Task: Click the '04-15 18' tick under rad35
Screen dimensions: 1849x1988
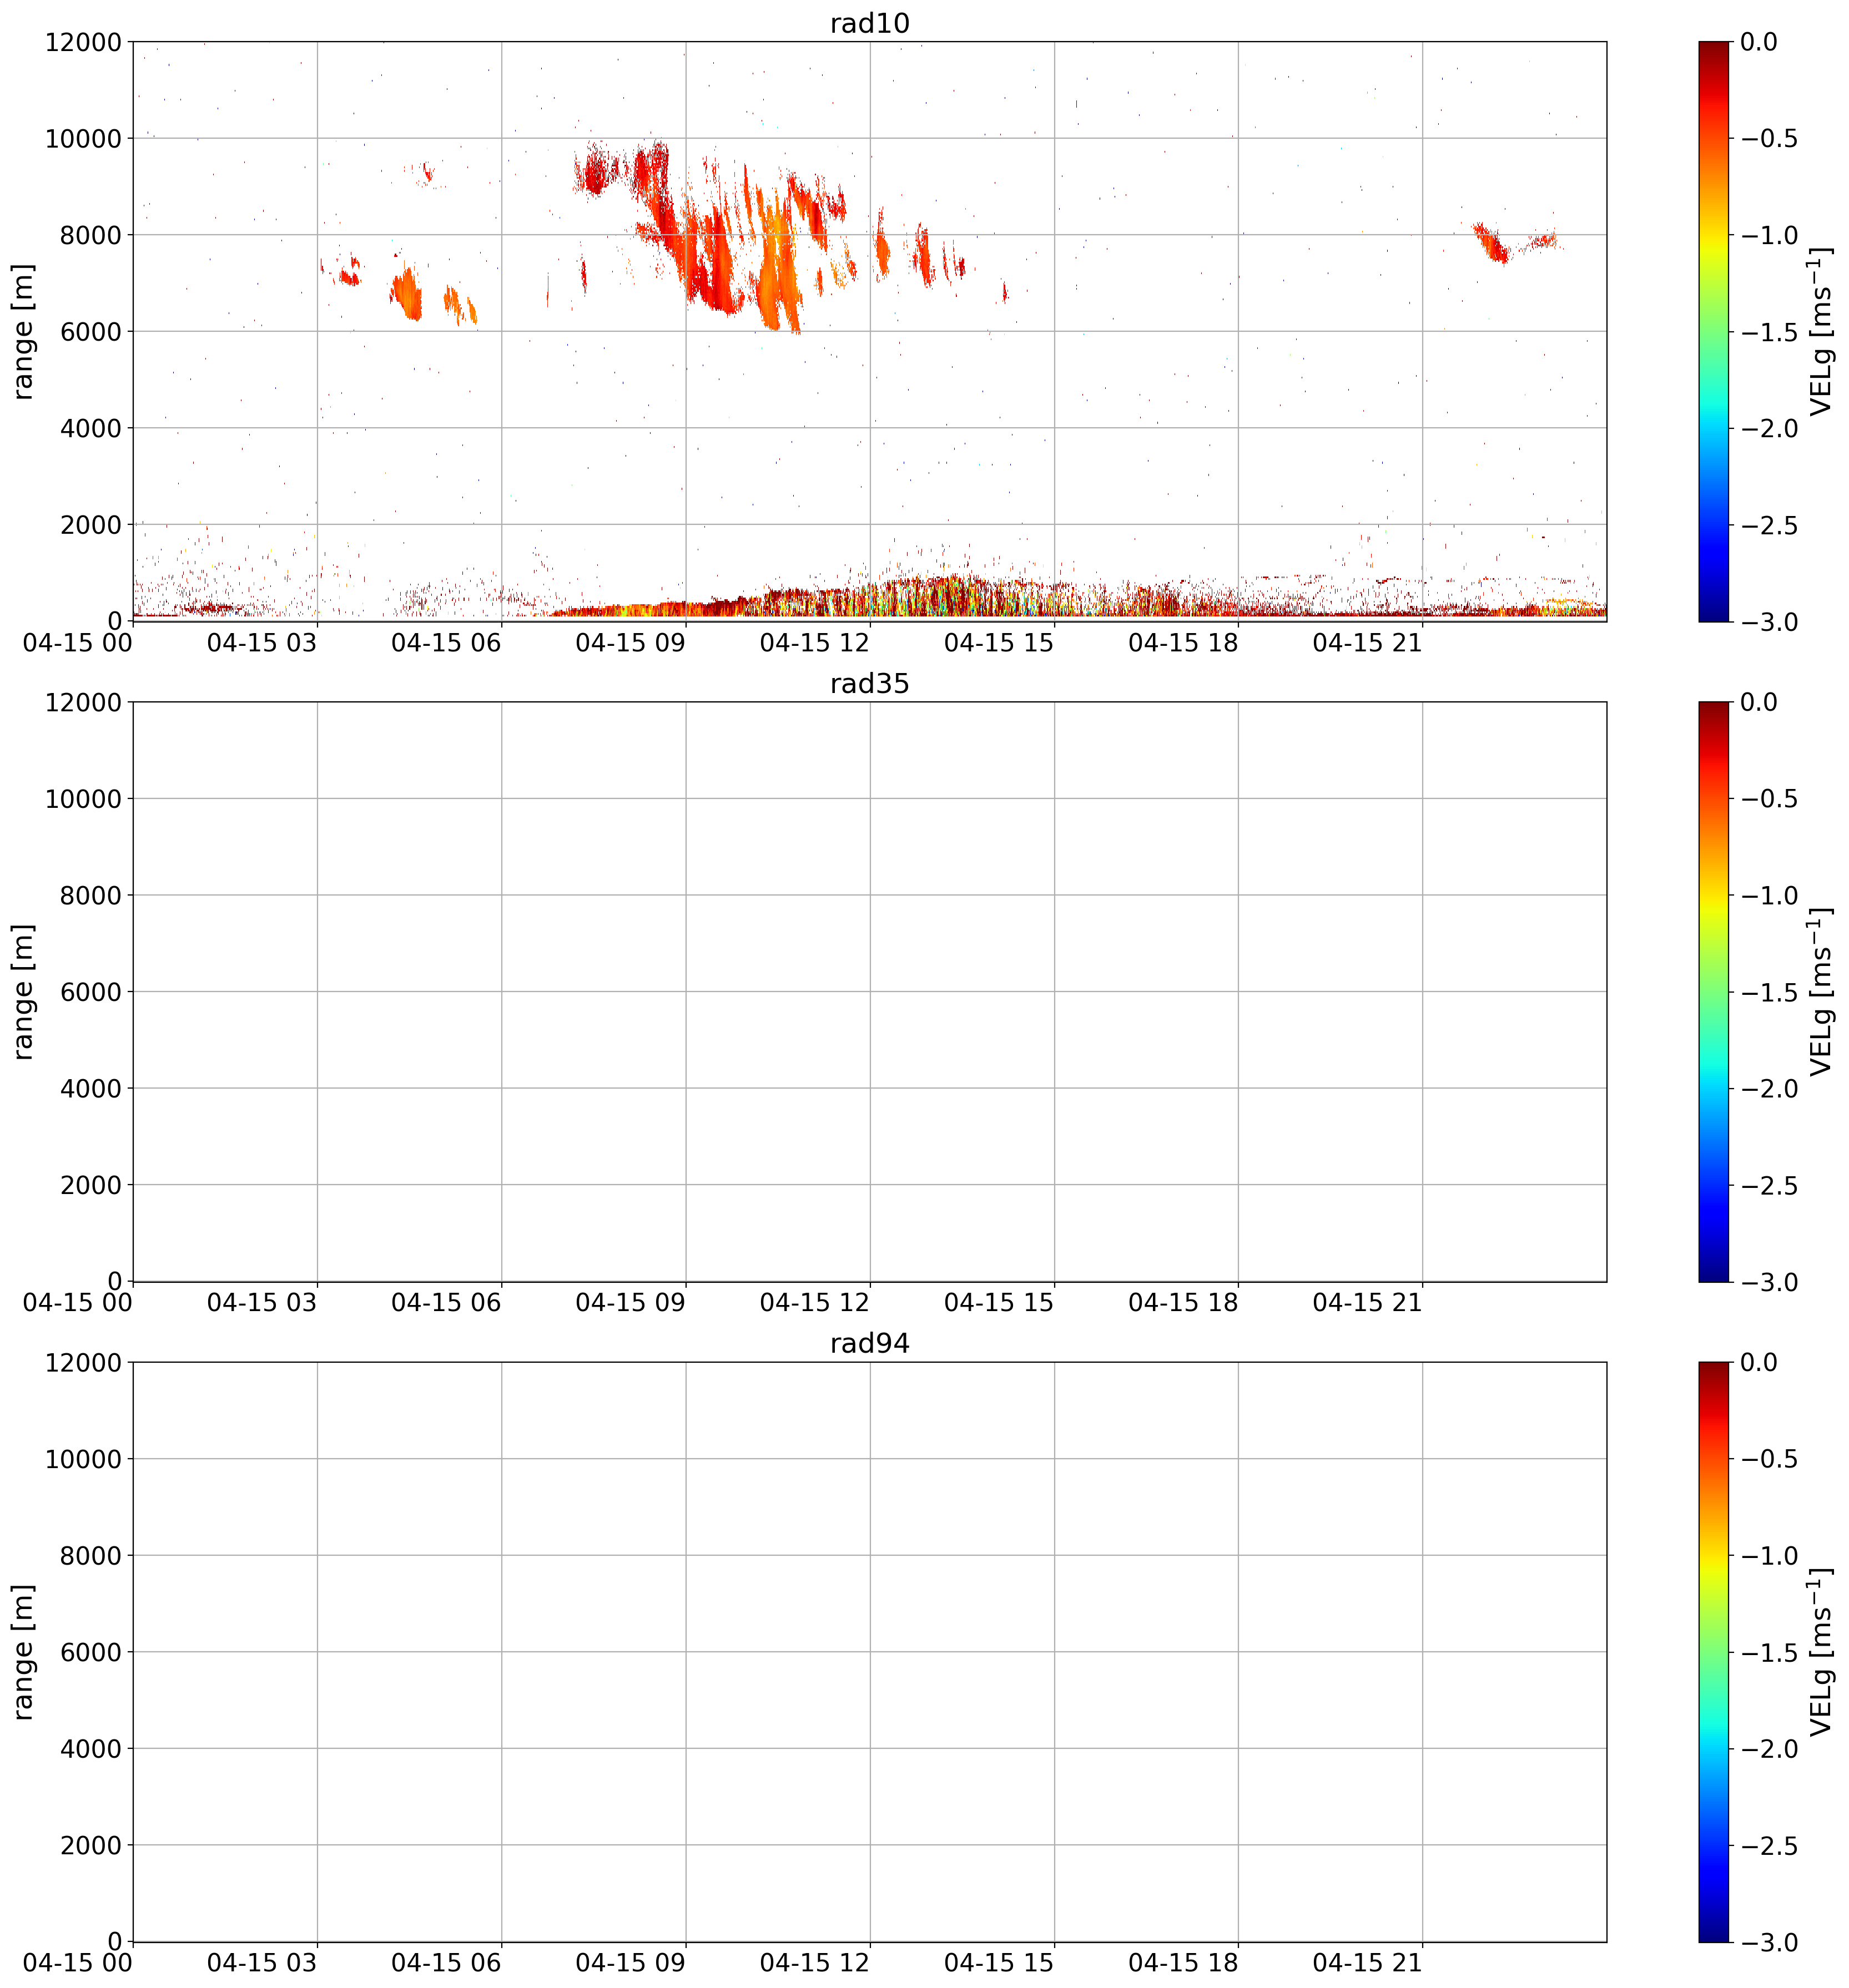Action: click(1183, 1303)
